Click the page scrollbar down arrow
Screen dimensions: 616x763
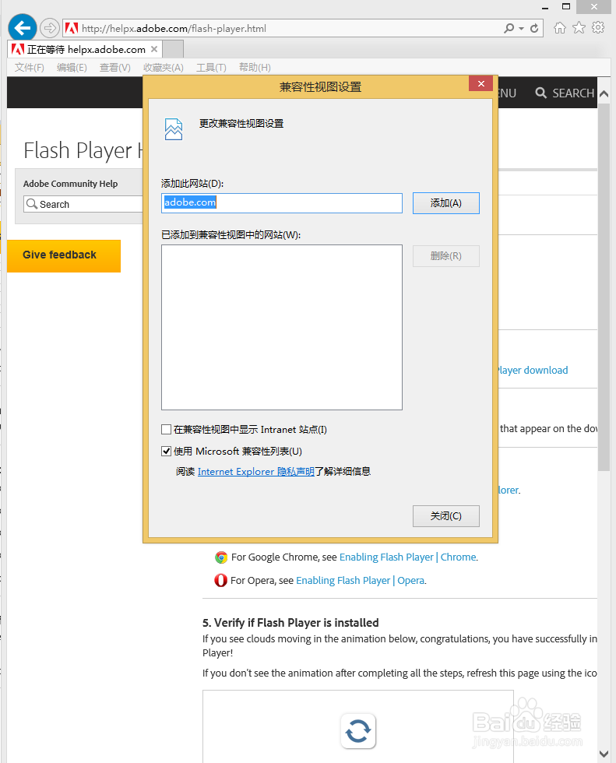[x=604, y=754]
